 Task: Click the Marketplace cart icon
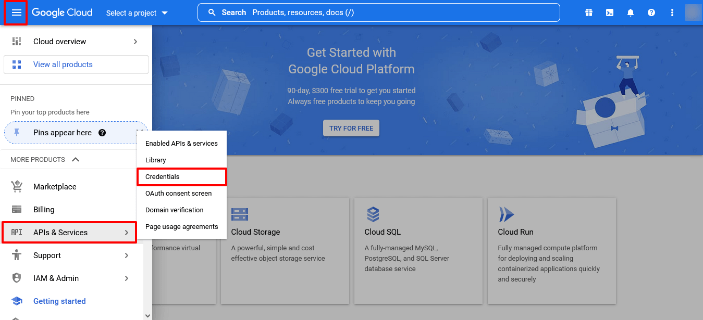(x=17, y=186)
